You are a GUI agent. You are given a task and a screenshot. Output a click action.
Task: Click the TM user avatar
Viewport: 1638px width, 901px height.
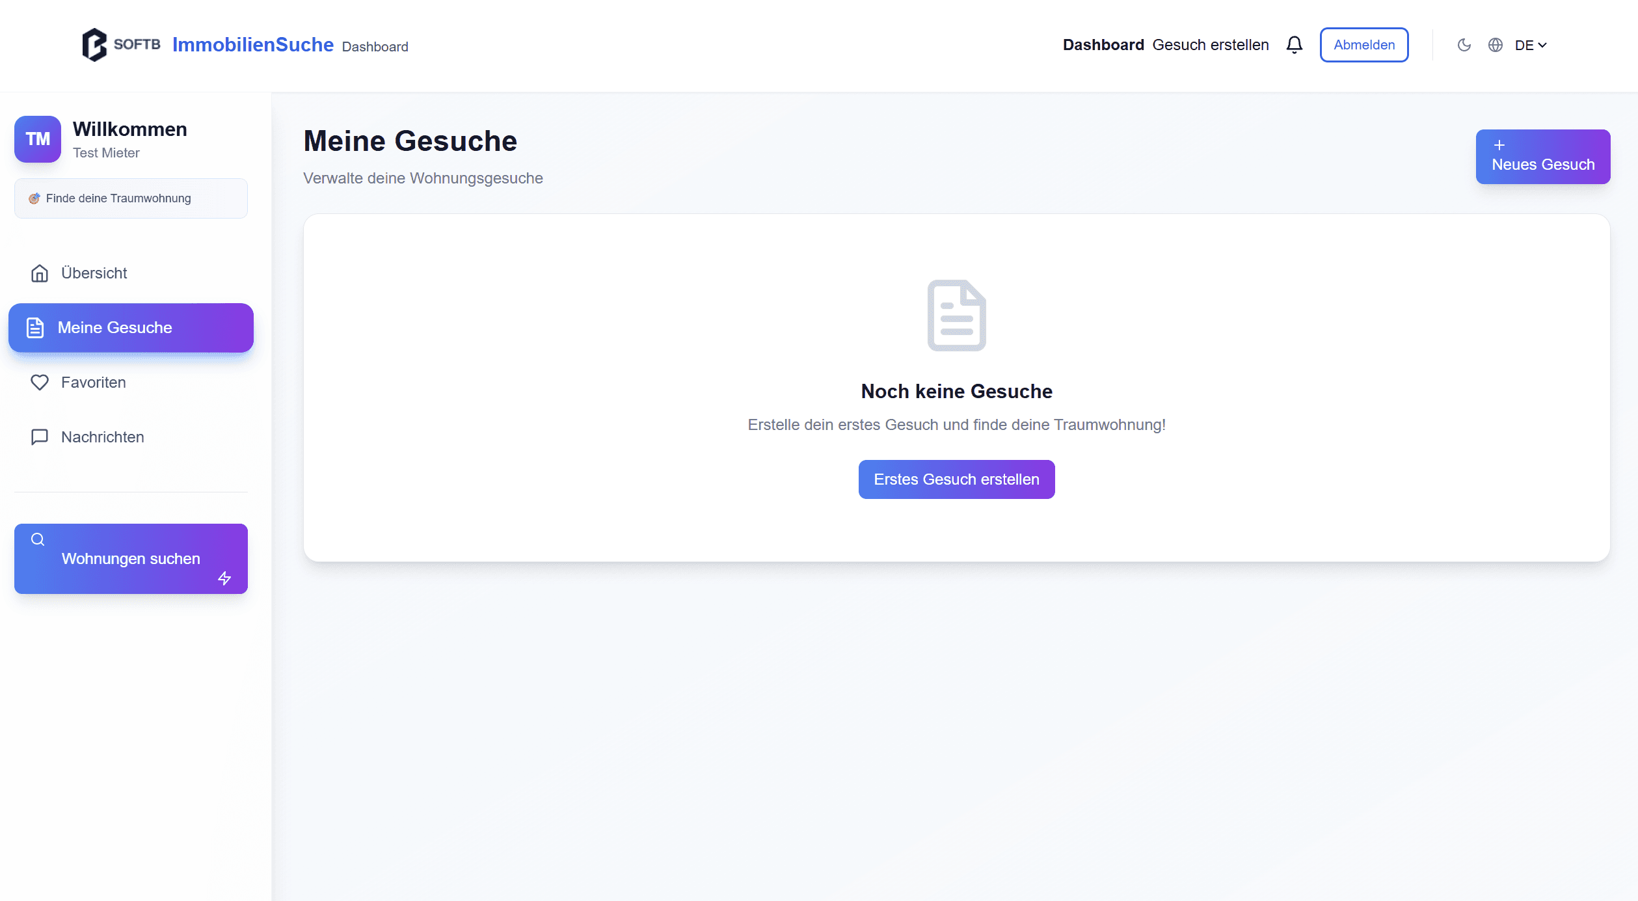pyautogui.click(x=38, y=139)
